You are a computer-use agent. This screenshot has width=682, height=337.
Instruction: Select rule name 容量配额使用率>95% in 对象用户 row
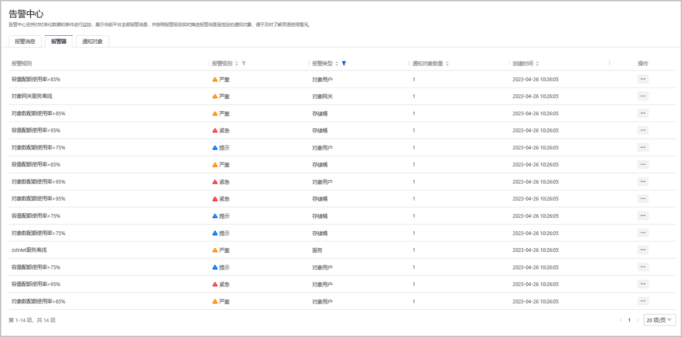click(x=36, y=284)
